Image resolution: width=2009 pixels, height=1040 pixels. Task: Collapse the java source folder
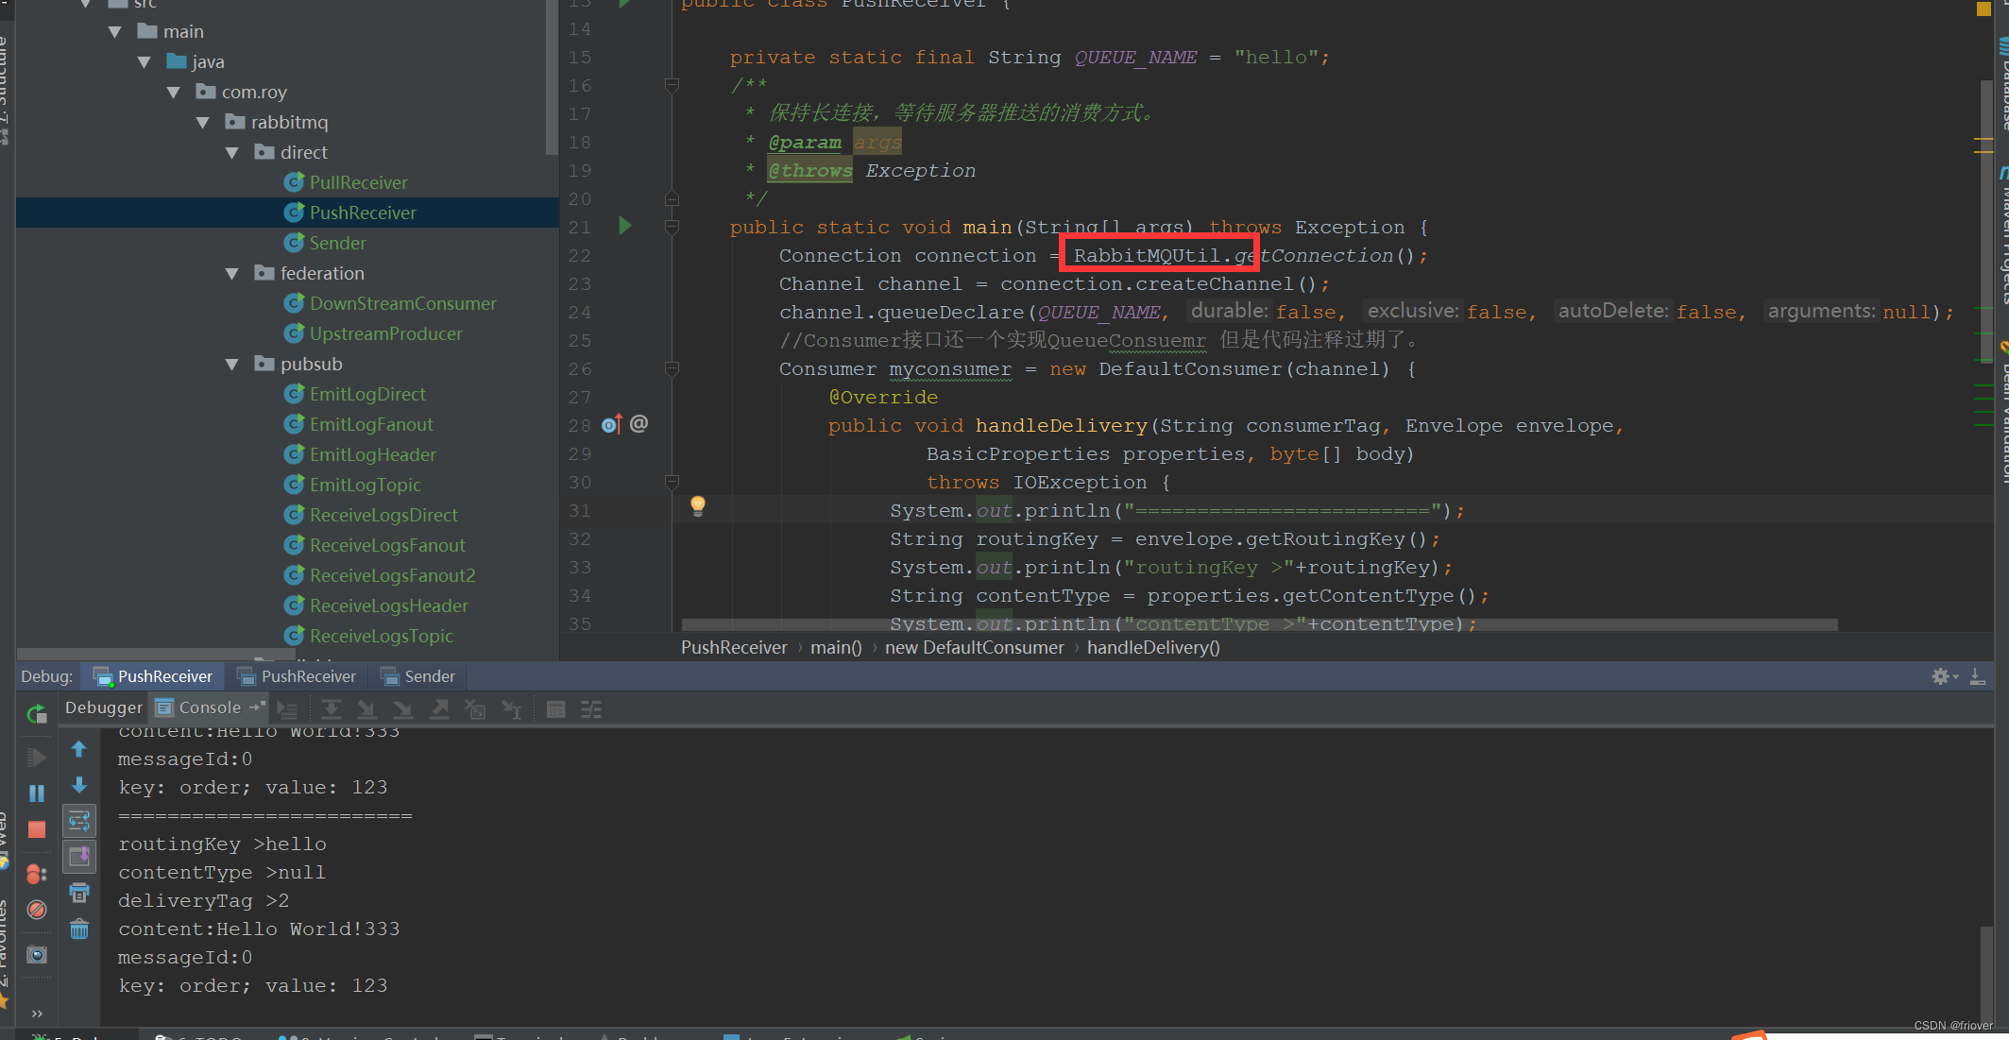tap(145, 62)
